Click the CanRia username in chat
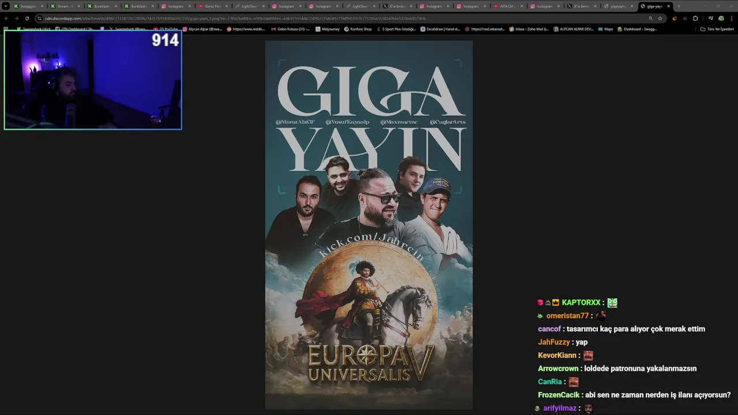Viewport: 738px width, 415px height. click(x=550, y=382)
